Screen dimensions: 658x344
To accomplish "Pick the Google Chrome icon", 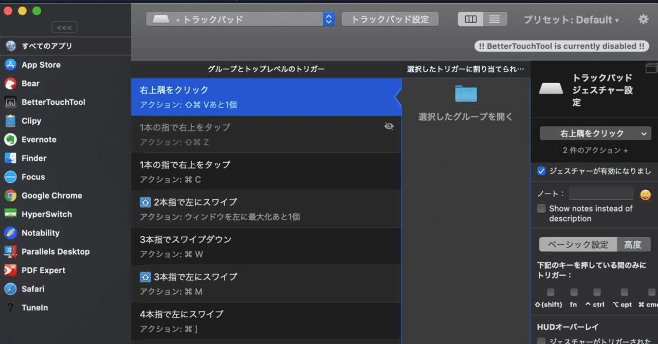I will click(11, 196).
